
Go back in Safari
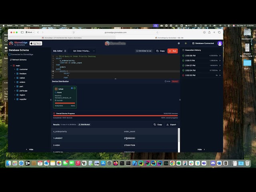point(38,32)
